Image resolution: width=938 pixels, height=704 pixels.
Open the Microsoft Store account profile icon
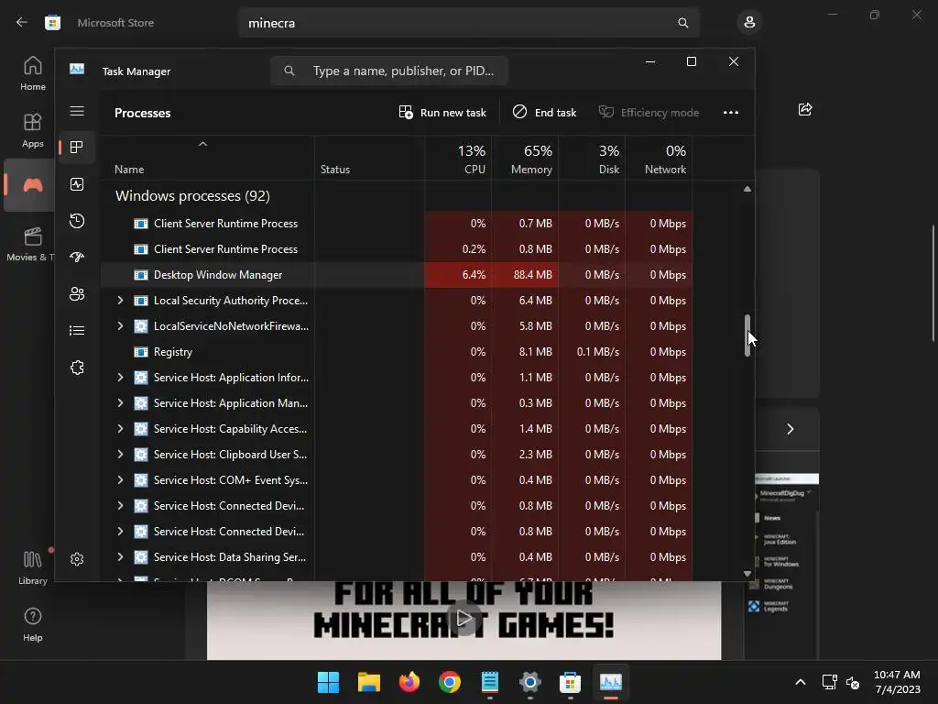[749, 23]
